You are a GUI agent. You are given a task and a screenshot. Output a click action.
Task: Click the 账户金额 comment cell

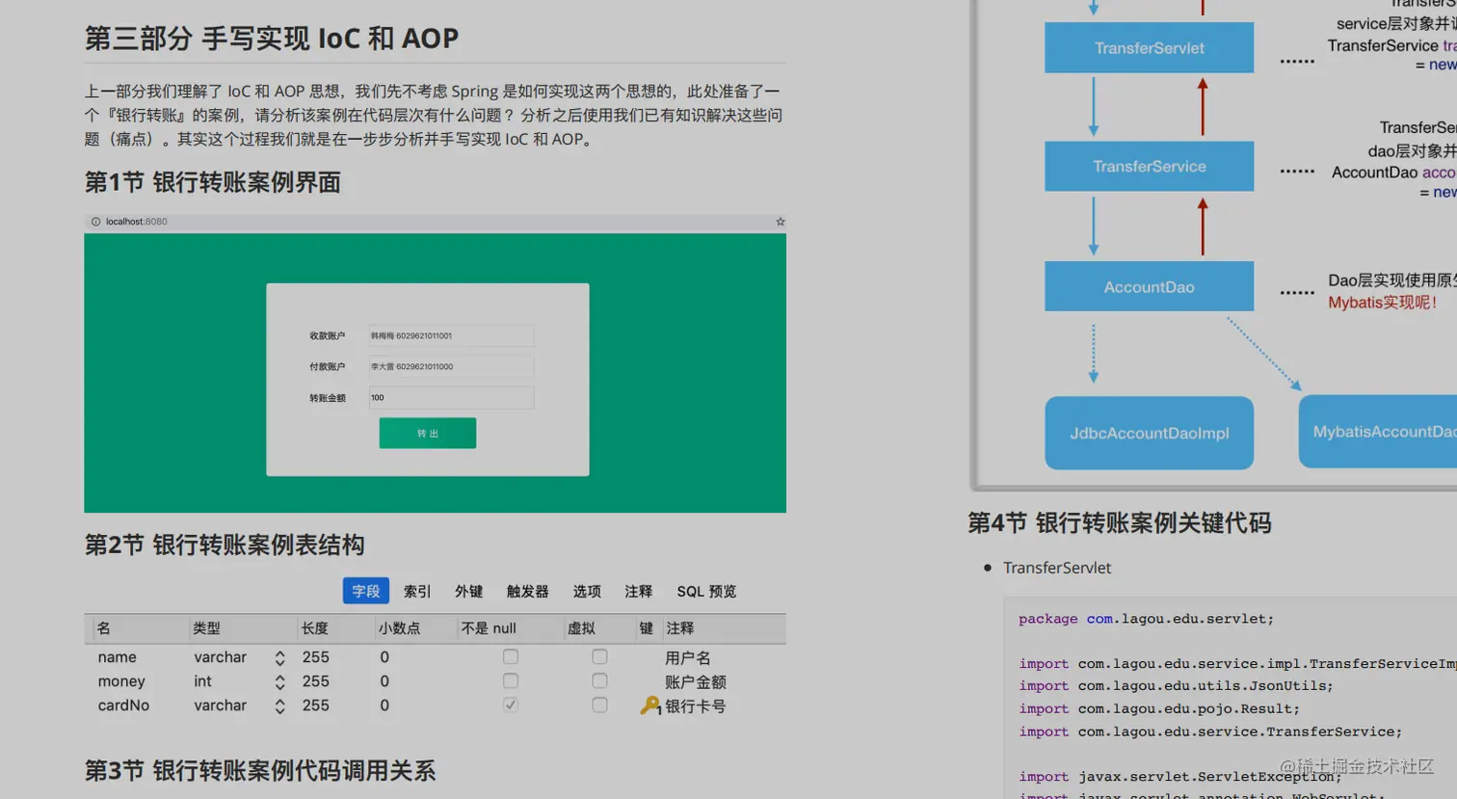click(696, 681)
